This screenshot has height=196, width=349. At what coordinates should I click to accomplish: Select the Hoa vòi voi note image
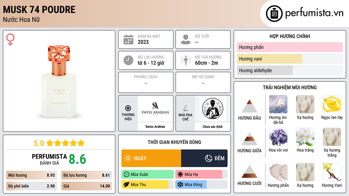click(x=278, y=137)
